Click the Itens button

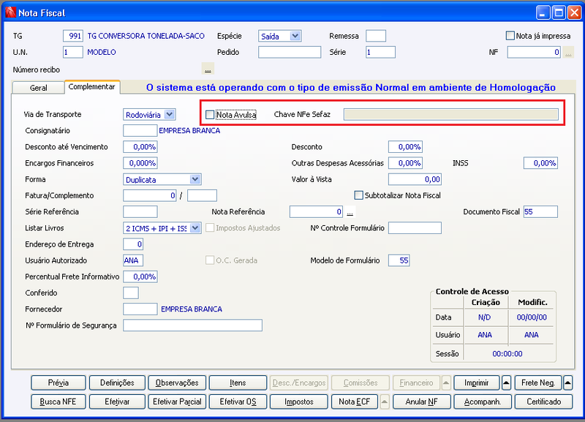[x=238, y=383]
